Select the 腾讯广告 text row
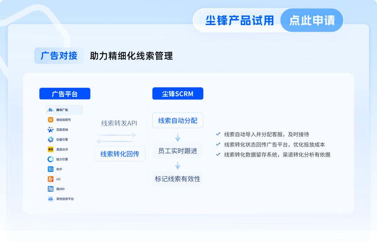This screenshot has width=377, height=243. pyautogui.click(x=65, y=110)
